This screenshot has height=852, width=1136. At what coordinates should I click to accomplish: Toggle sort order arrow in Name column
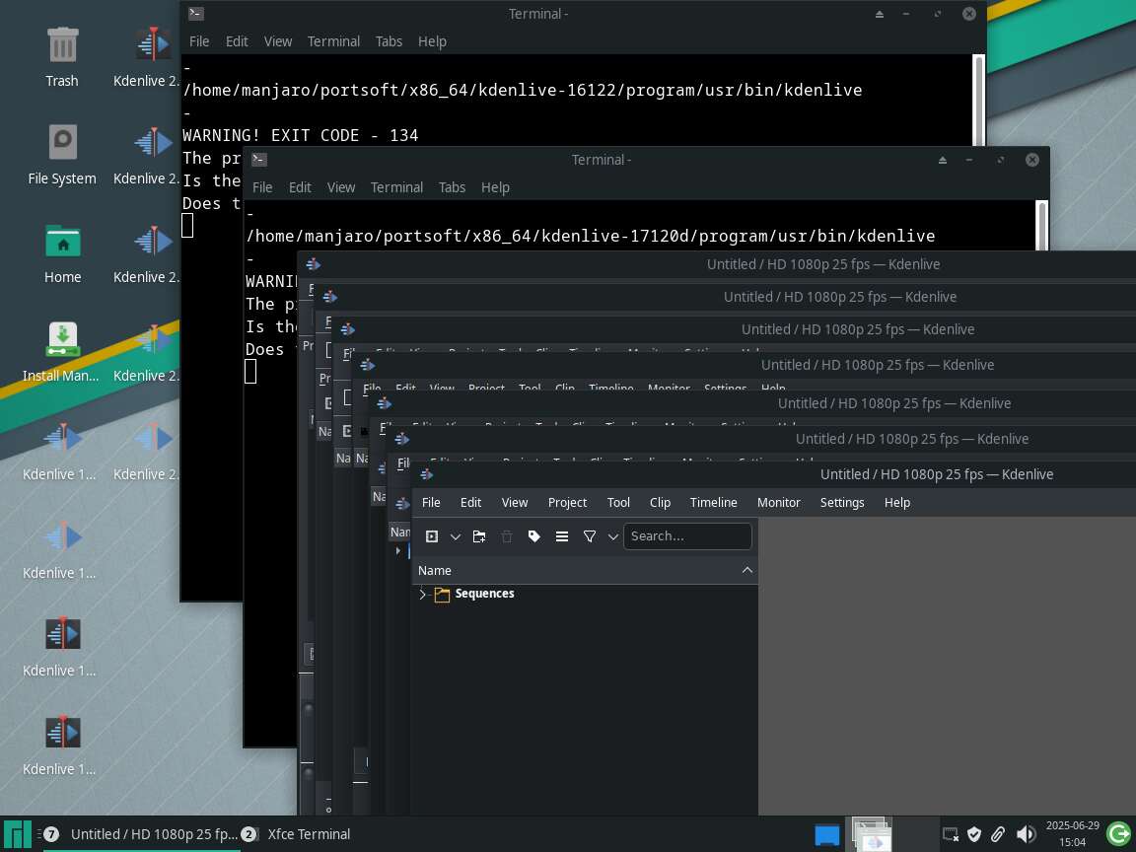(746, 570)
